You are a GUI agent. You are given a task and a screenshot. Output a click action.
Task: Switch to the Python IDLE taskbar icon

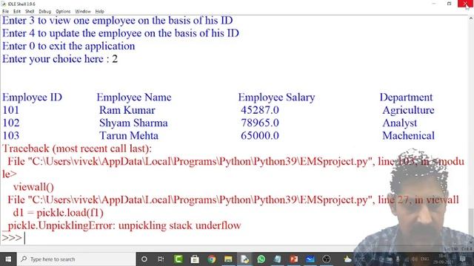click(244, 259)
